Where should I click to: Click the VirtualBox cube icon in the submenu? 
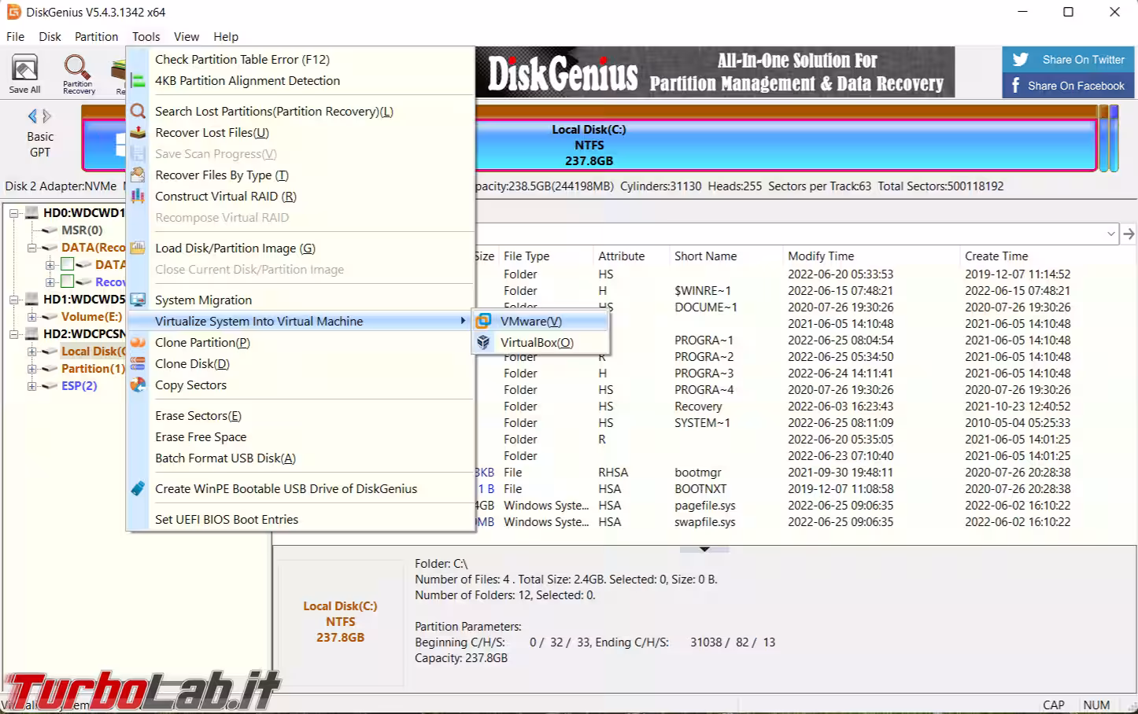[484, 343]
